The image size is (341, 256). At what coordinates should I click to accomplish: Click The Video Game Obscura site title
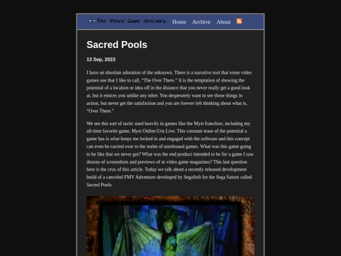tap(131, 21)
